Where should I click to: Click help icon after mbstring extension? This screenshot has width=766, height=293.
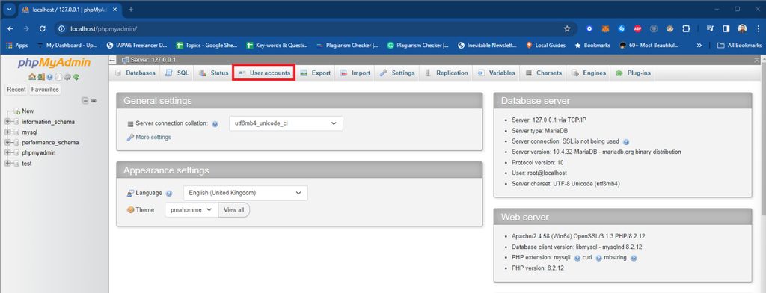pyautogui.click(x=633, y=258)
